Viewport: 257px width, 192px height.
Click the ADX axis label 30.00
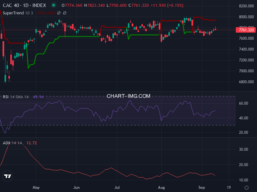pyautogui.click(x=244, y=149)
